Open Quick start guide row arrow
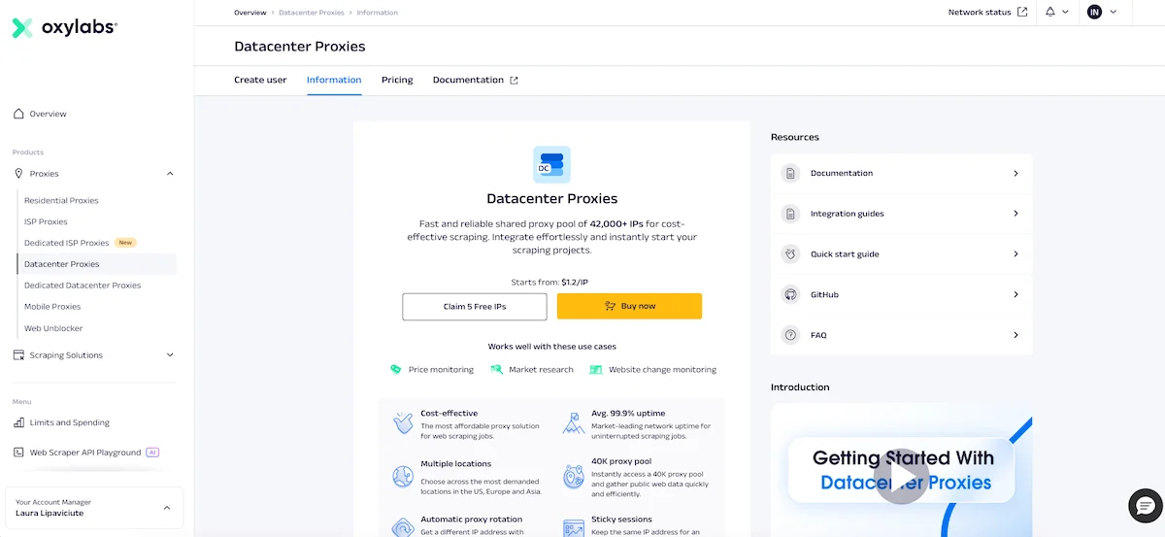The width and height of the screenshot is (1165, 537). point(1015,254)
